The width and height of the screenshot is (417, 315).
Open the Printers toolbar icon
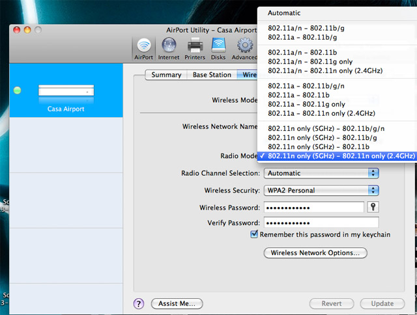(x=195, y=49)
